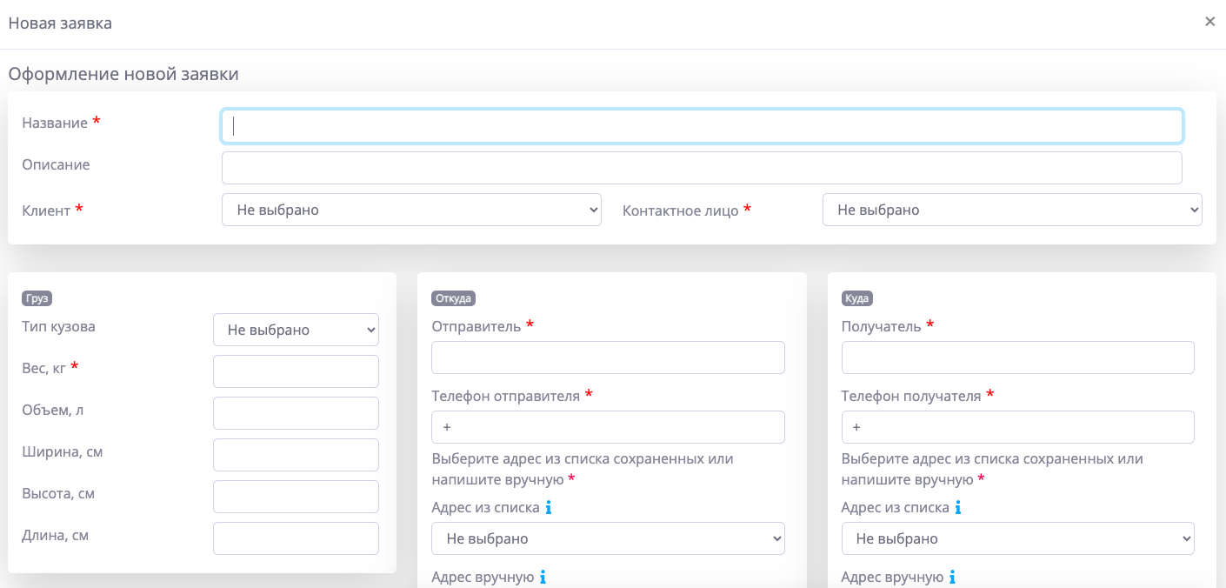Open the 'Клиент' dropdown
The image size is (1226, 588).
click(x=411, y=210)
